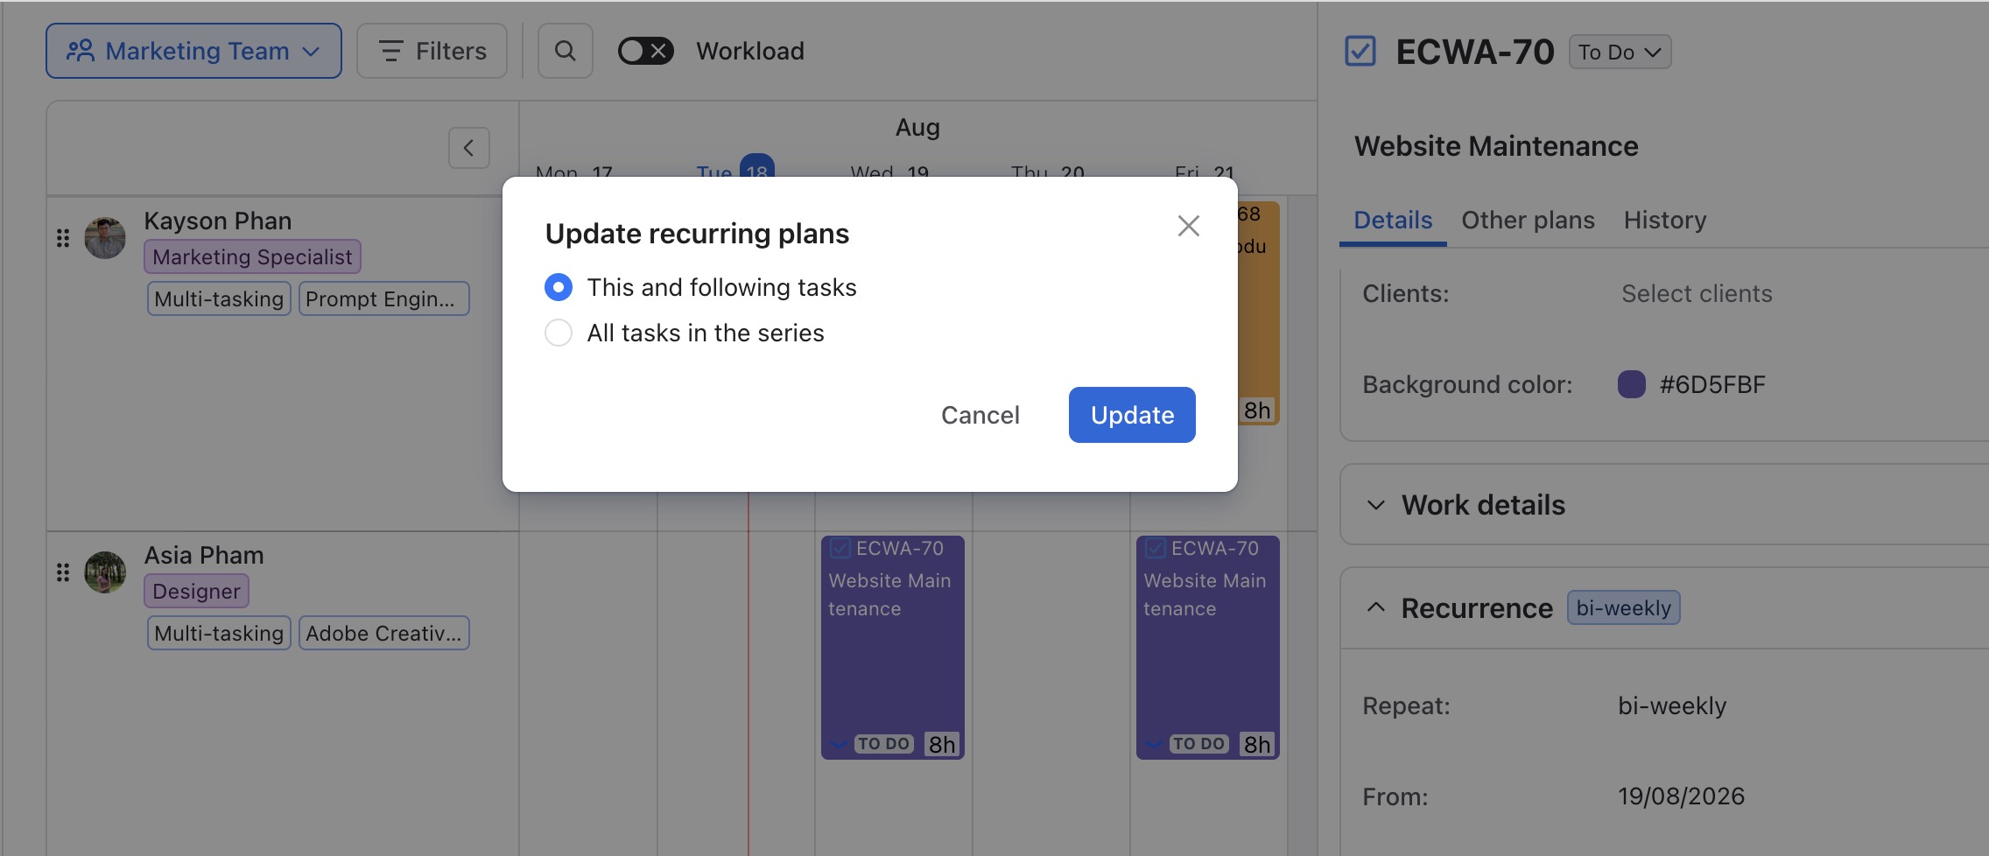Screen dimensions: 1989x856
Task: Toggle the Workload switch
Action: click(646, 51)
